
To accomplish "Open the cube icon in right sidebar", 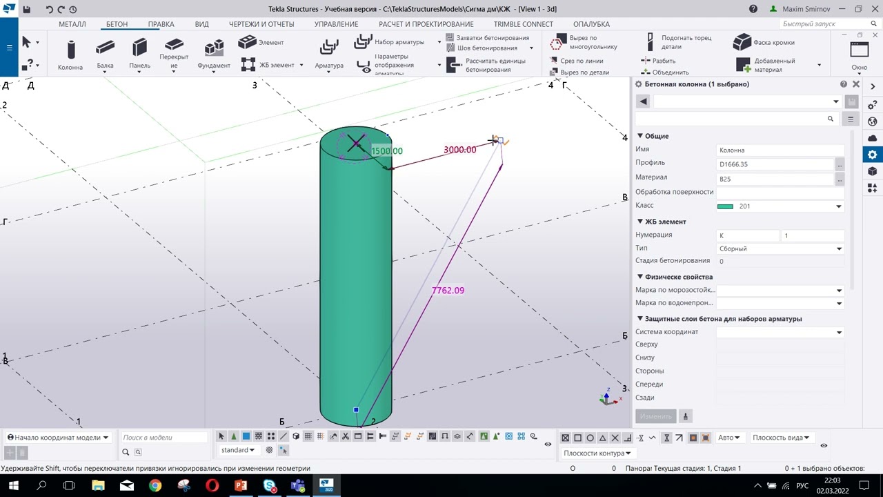I will [872, 171].
